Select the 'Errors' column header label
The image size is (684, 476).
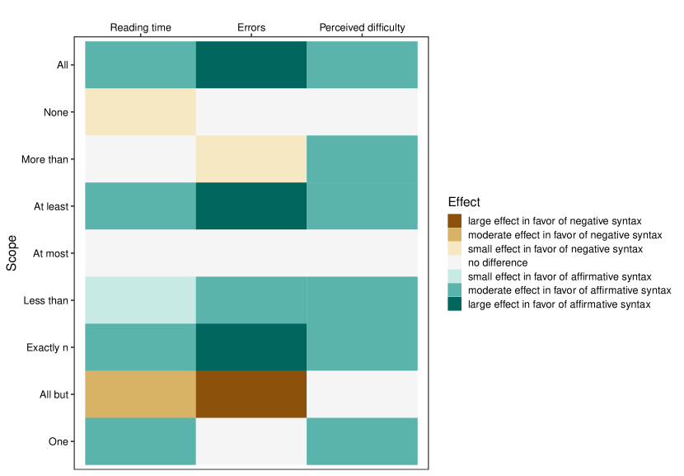coord(251,27)
